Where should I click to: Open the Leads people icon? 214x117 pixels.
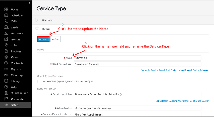click(6, 27)
